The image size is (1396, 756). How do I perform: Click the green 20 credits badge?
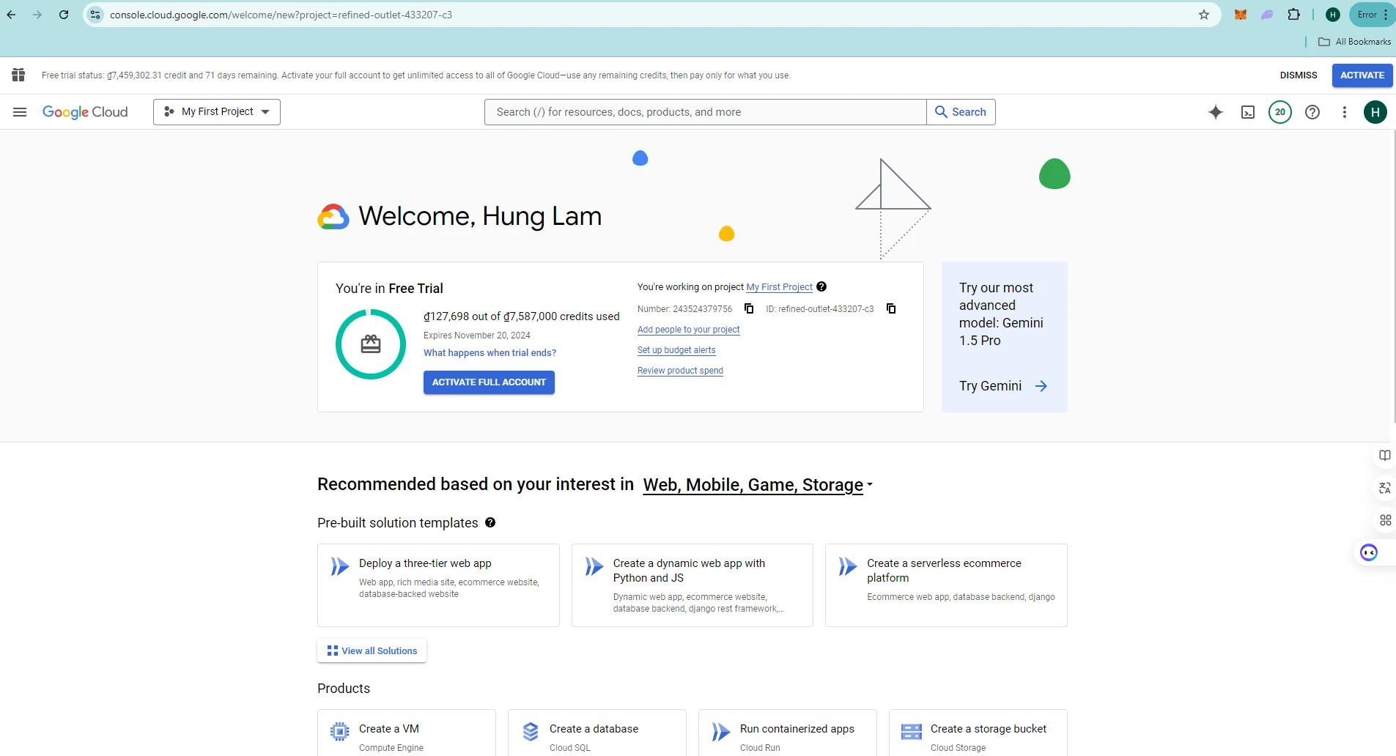pos(1281,111)
